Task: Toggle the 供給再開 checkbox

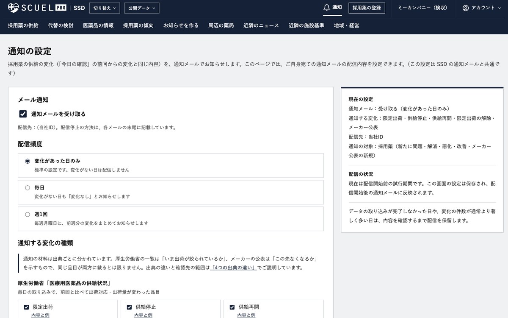Action: pyautogui.click(x=232, y=307)
